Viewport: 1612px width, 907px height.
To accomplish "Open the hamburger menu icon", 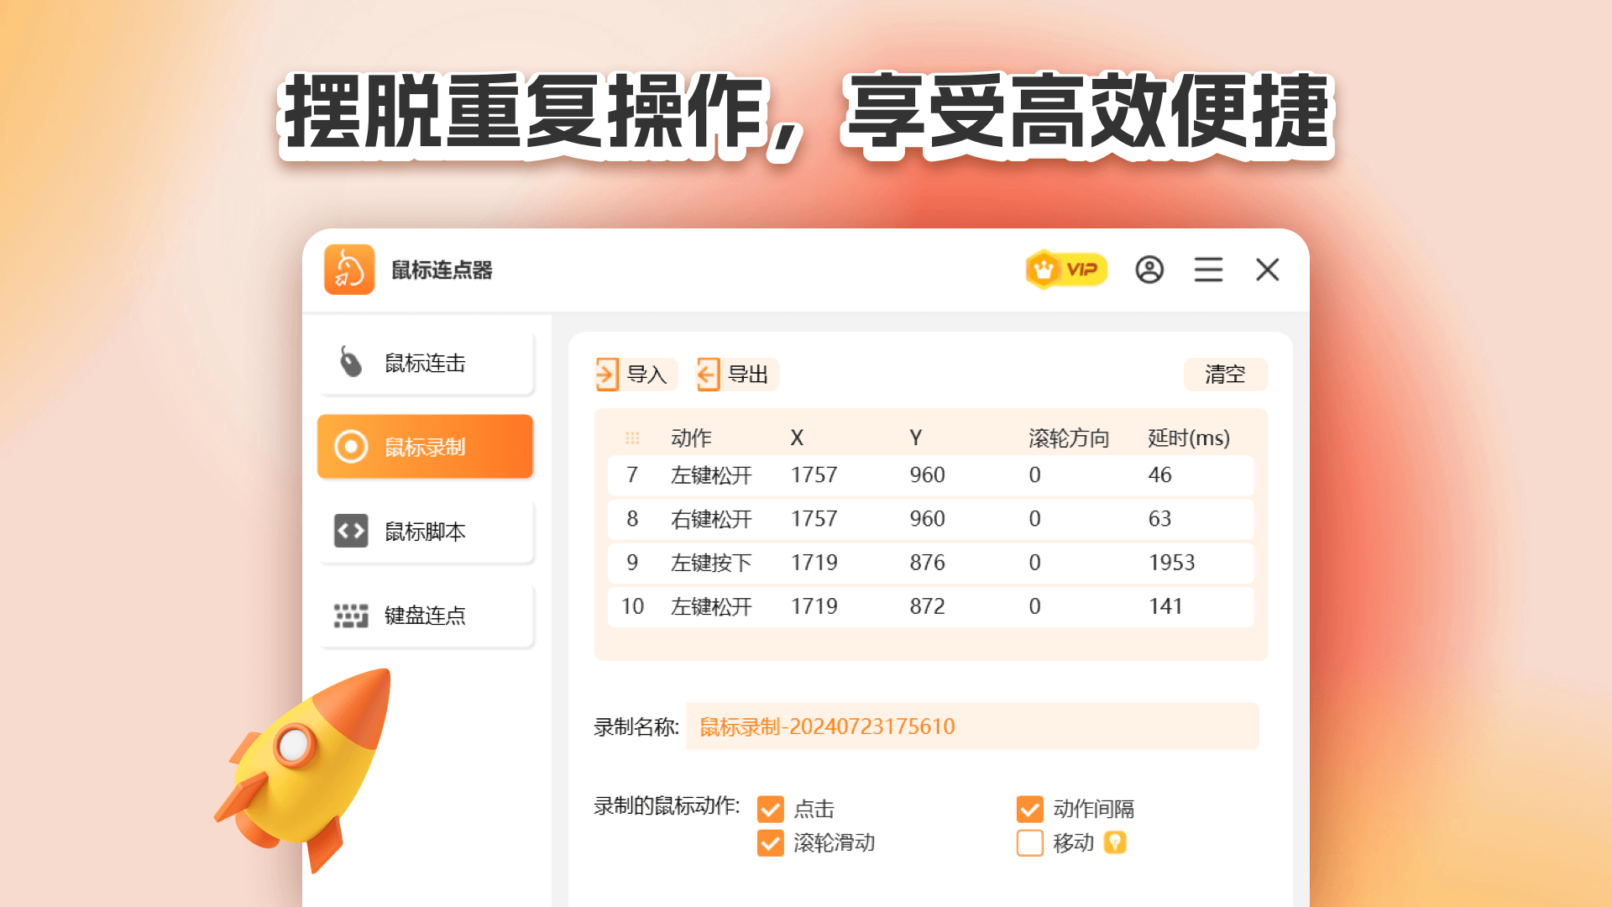I will coord(1208,270).
